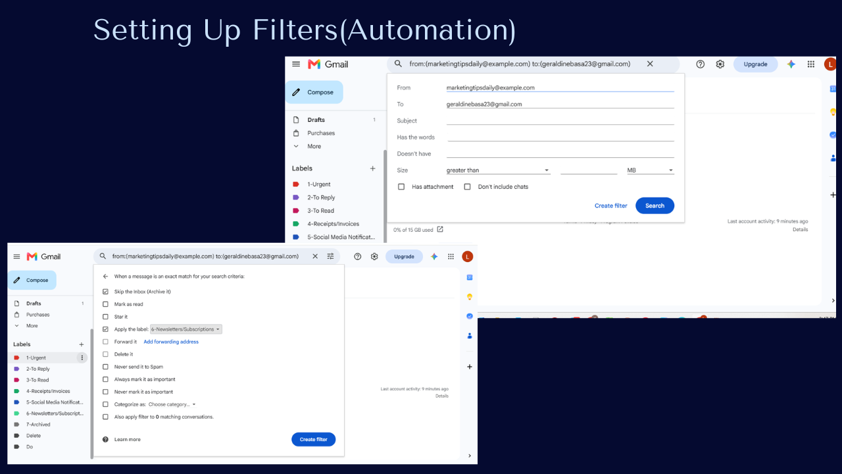The width and height of the screenshot is (842, 474).
Task: Open the Tasks side panel icon in the upper Gmail window
Action: 833,135
